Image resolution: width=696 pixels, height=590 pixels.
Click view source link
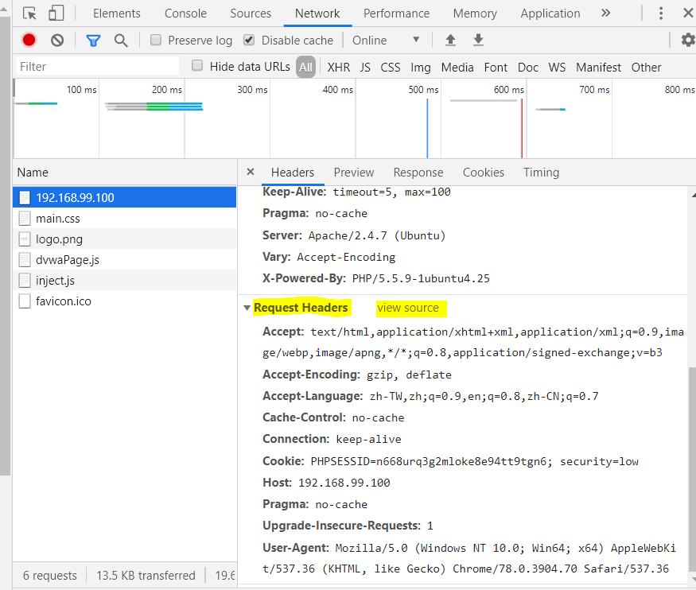point(408,308)
